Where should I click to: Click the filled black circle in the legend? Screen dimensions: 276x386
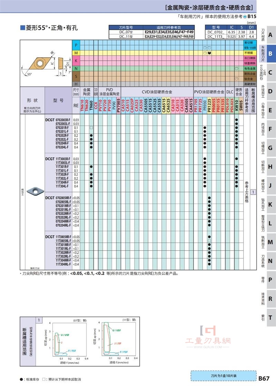tap(21, 379)
